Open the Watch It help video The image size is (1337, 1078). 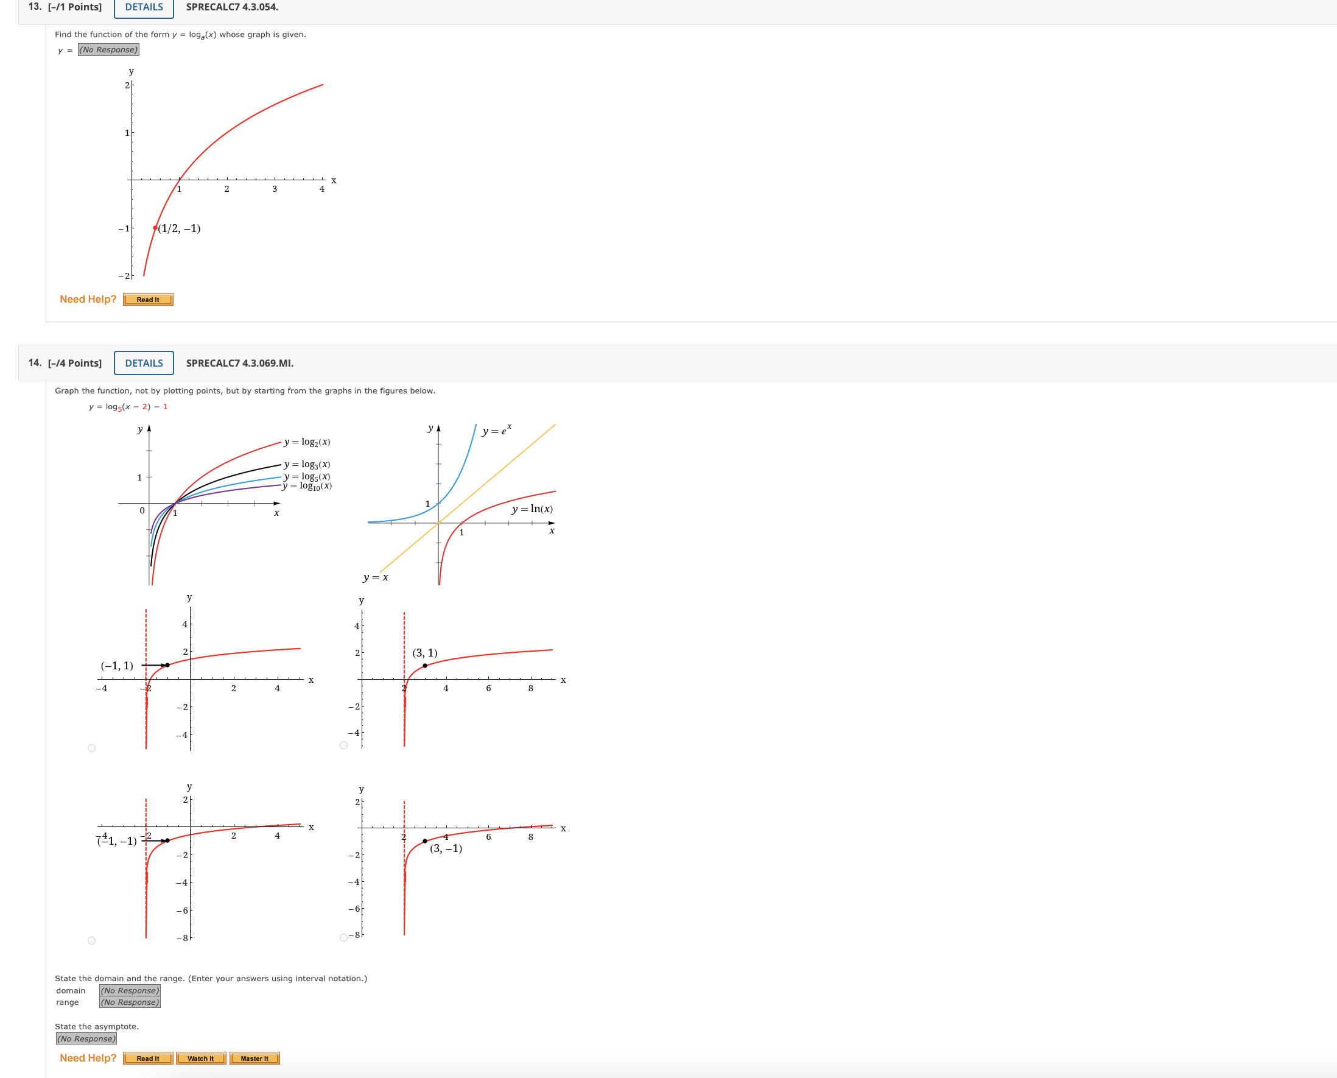point(200,1059)
